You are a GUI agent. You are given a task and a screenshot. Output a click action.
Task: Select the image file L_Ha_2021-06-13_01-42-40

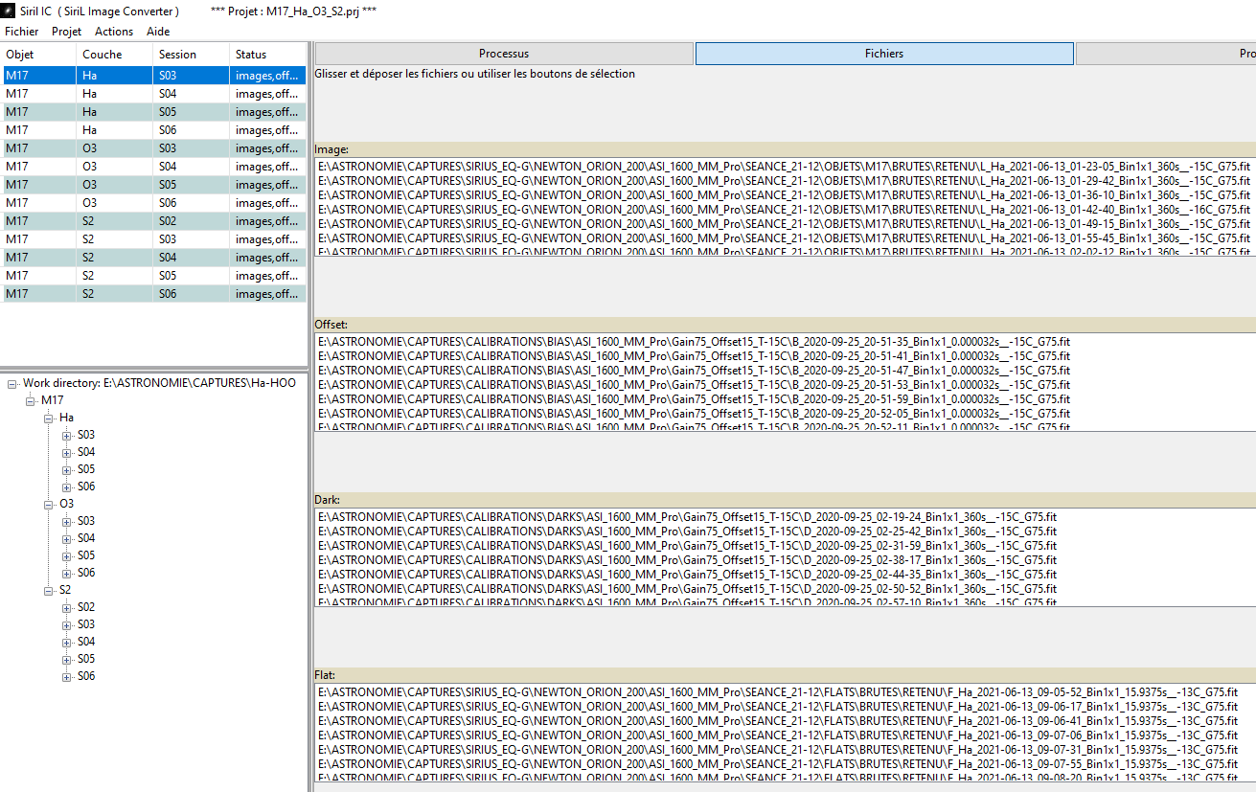point(784,210)
